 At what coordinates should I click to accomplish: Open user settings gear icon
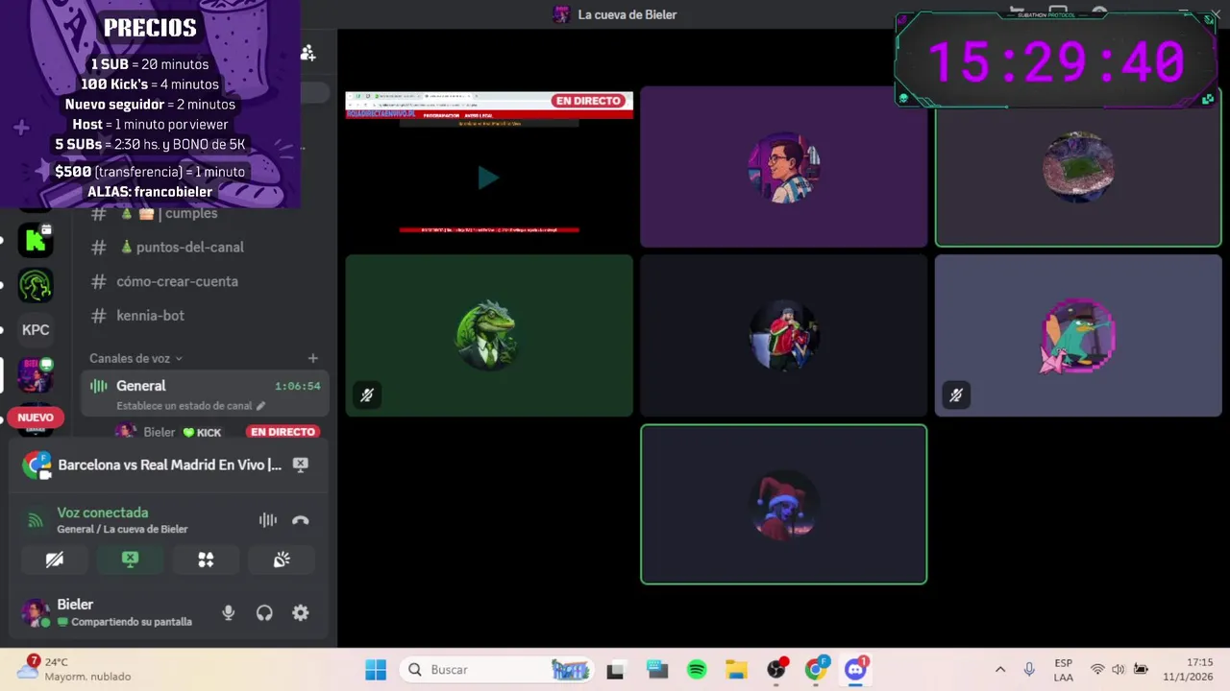[x=301, y=612]
